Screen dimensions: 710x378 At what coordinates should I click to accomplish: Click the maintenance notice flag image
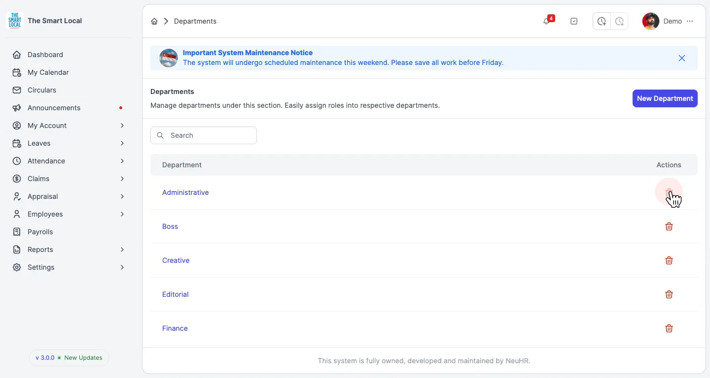coord(169,58)
